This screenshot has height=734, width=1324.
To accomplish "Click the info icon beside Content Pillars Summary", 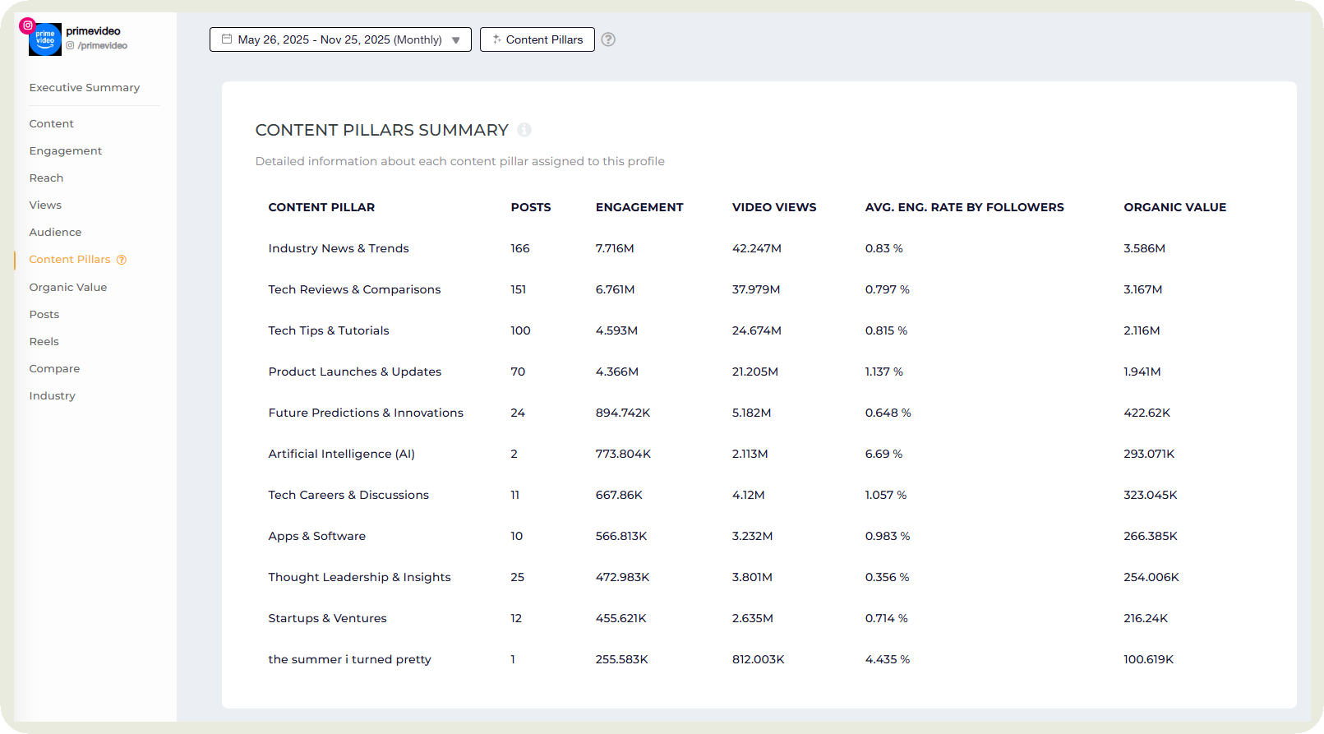I will (x=524, y=130).
